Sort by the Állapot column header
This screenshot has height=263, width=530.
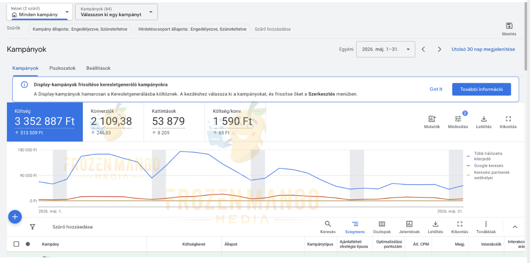point(231,244)
